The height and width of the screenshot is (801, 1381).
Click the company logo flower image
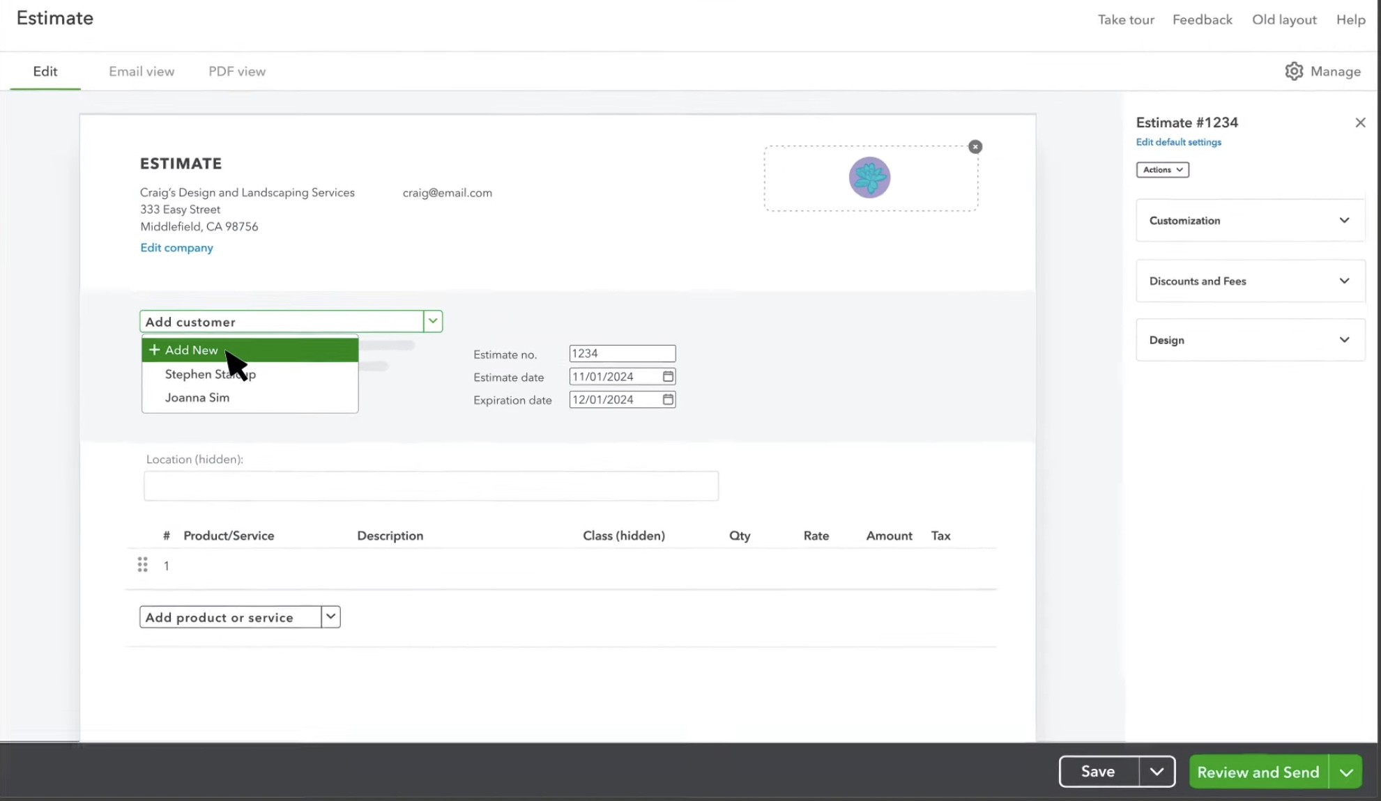click(869, 178)
